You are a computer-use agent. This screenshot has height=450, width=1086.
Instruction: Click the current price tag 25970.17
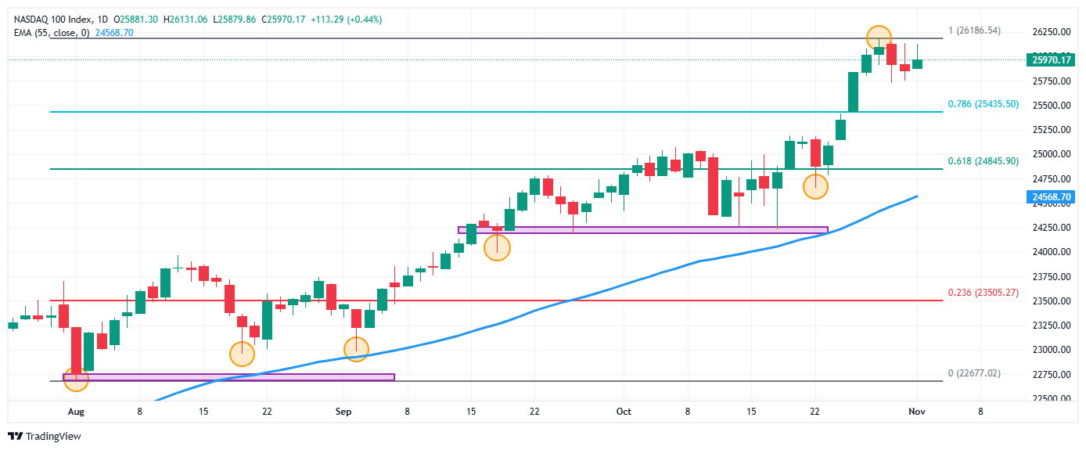coord(1051,59)
